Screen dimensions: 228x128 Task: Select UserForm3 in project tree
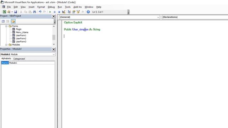coord(21,42)
